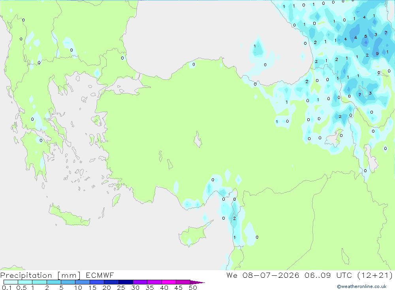Click the '(12+21)' forecast run text
Image resolution: width=395 pixels, height=290 pixels.
(375, 275)
